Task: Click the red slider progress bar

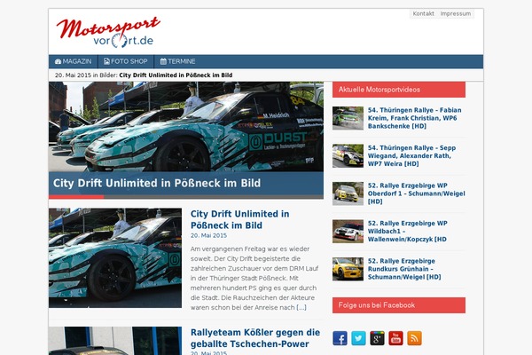Action: pyautogui.click(x=76, y=197)
